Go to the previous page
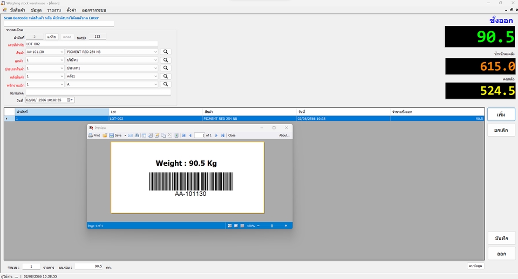 (x=190, y=135)
